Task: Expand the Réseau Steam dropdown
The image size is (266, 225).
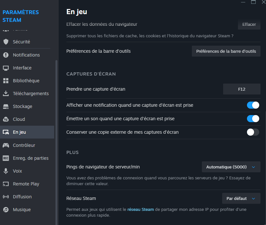Action: 241,198
